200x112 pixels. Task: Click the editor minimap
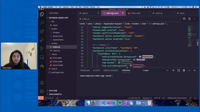click(192, 36)
